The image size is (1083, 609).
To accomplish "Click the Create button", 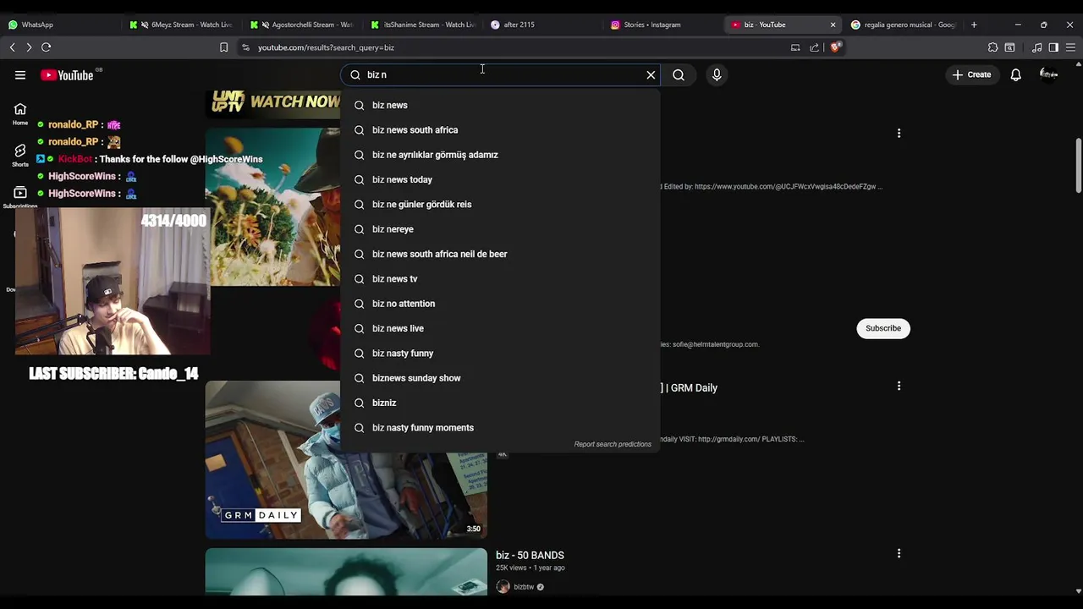I will pos(971,75).
